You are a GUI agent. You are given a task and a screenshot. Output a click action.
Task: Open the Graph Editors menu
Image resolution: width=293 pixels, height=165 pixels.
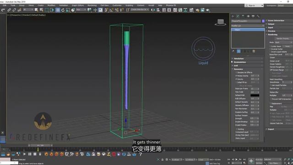pos(78,5)
